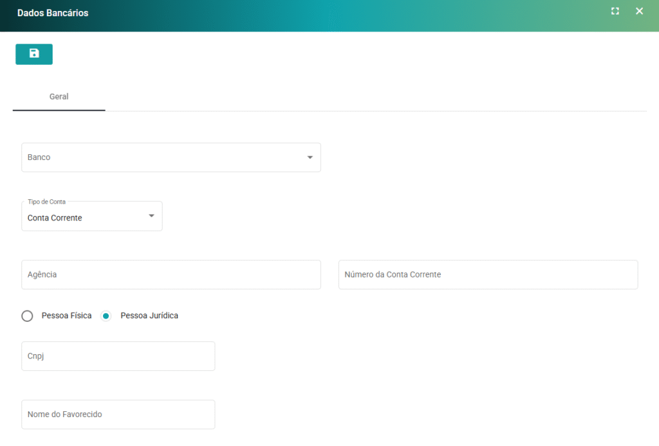Click the small Tipo de Conta label
The height and width of the screenshot is (446, 659).
(46, 202)
